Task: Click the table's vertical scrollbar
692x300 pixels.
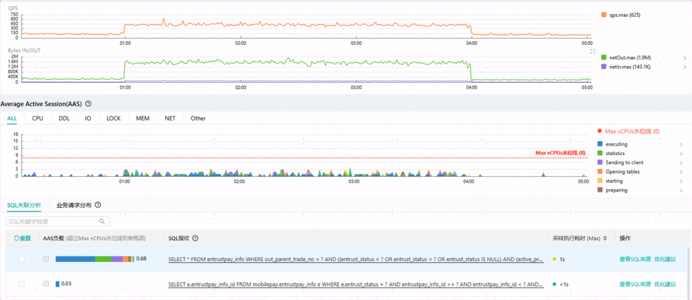Action: point(689,272)
